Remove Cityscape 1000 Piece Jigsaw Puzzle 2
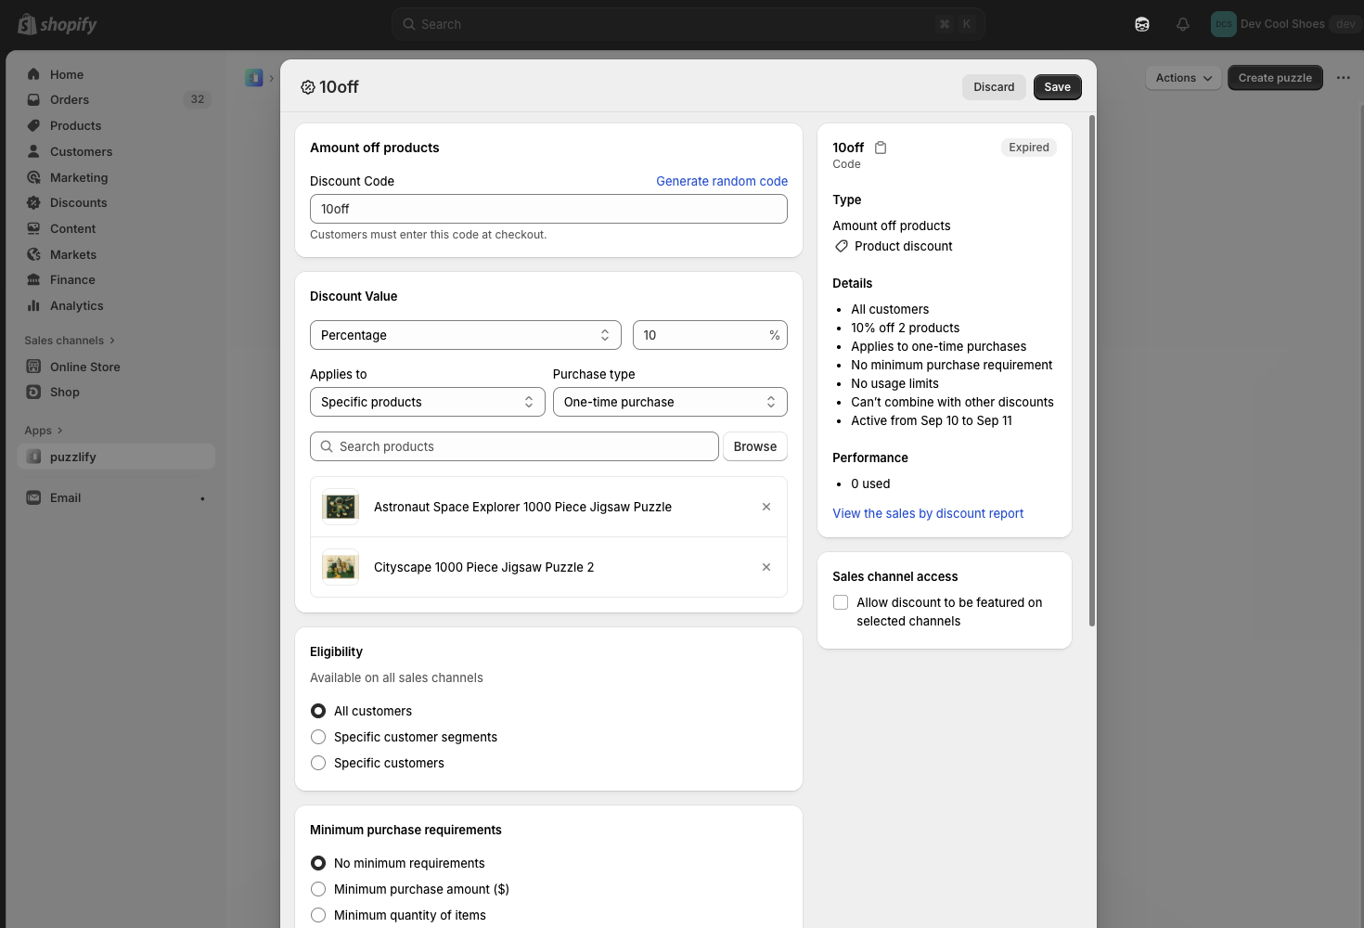 (766, 567)
